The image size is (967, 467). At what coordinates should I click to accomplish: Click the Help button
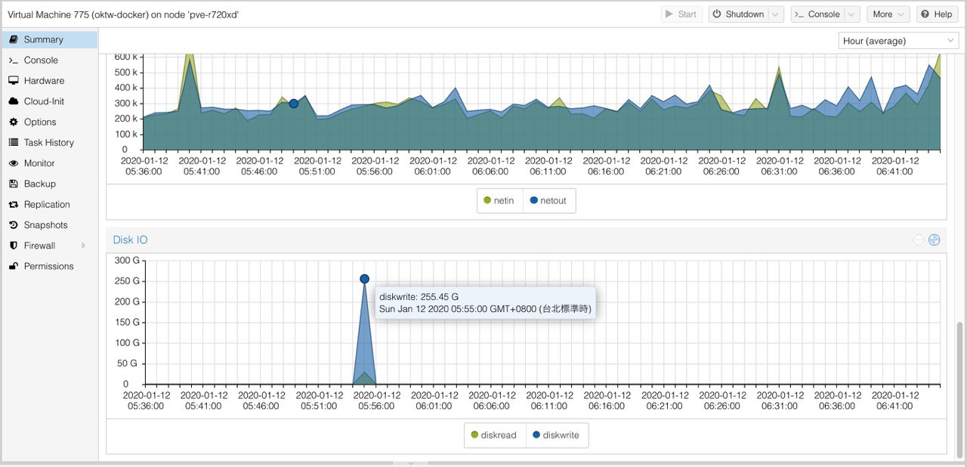pos(937,14)
